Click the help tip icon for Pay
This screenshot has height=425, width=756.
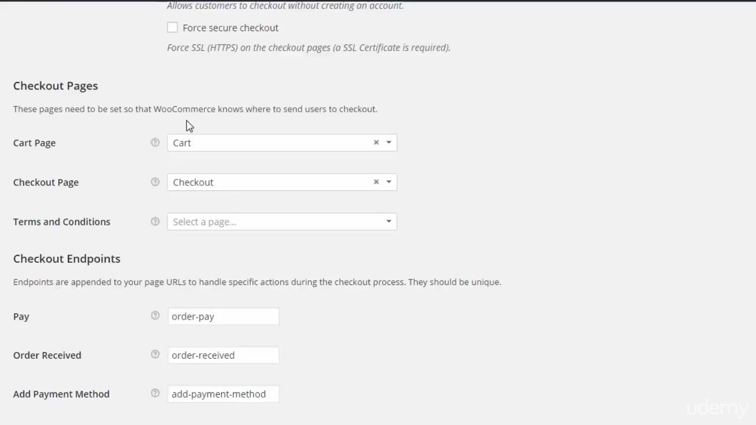(x=155, y=316)
